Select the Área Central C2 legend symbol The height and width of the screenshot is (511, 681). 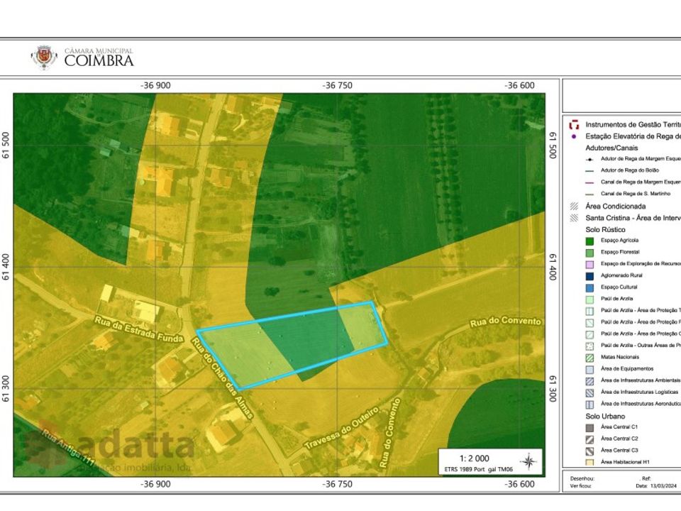(x=589, y=439)
